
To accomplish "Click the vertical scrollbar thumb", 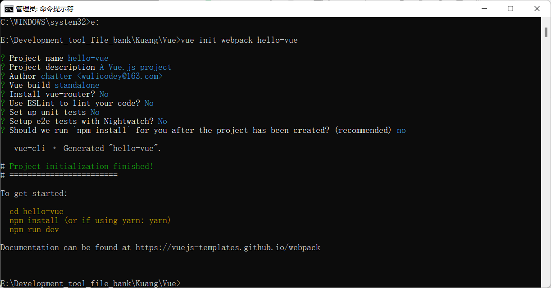I will click(x=546, y=32).
